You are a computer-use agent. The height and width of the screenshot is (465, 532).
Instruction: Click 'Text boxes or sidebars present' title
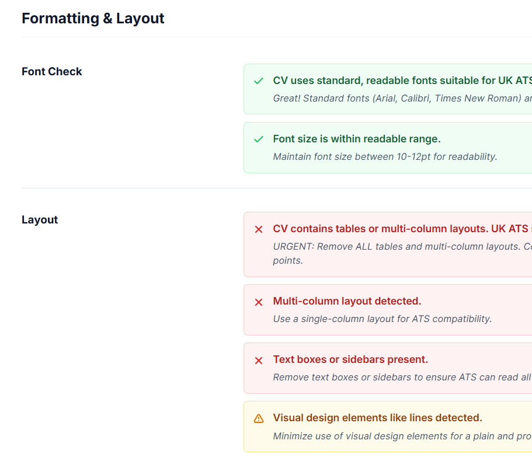[350, 359]
